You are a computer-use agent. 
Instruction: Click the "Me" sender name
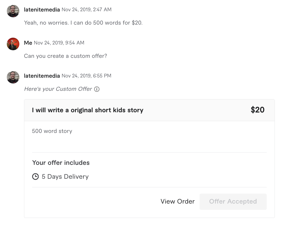coord(28,43)
